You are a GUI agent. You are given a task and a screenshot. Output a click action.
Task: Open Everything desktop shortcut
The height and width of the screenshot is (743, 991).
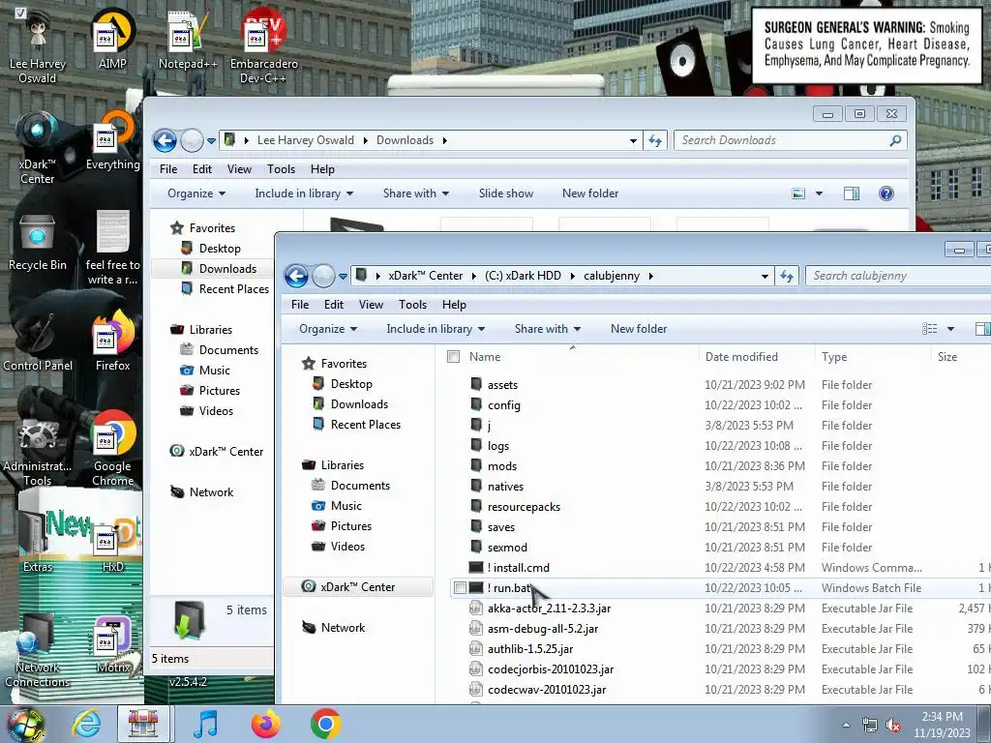[x=112, y=140]
